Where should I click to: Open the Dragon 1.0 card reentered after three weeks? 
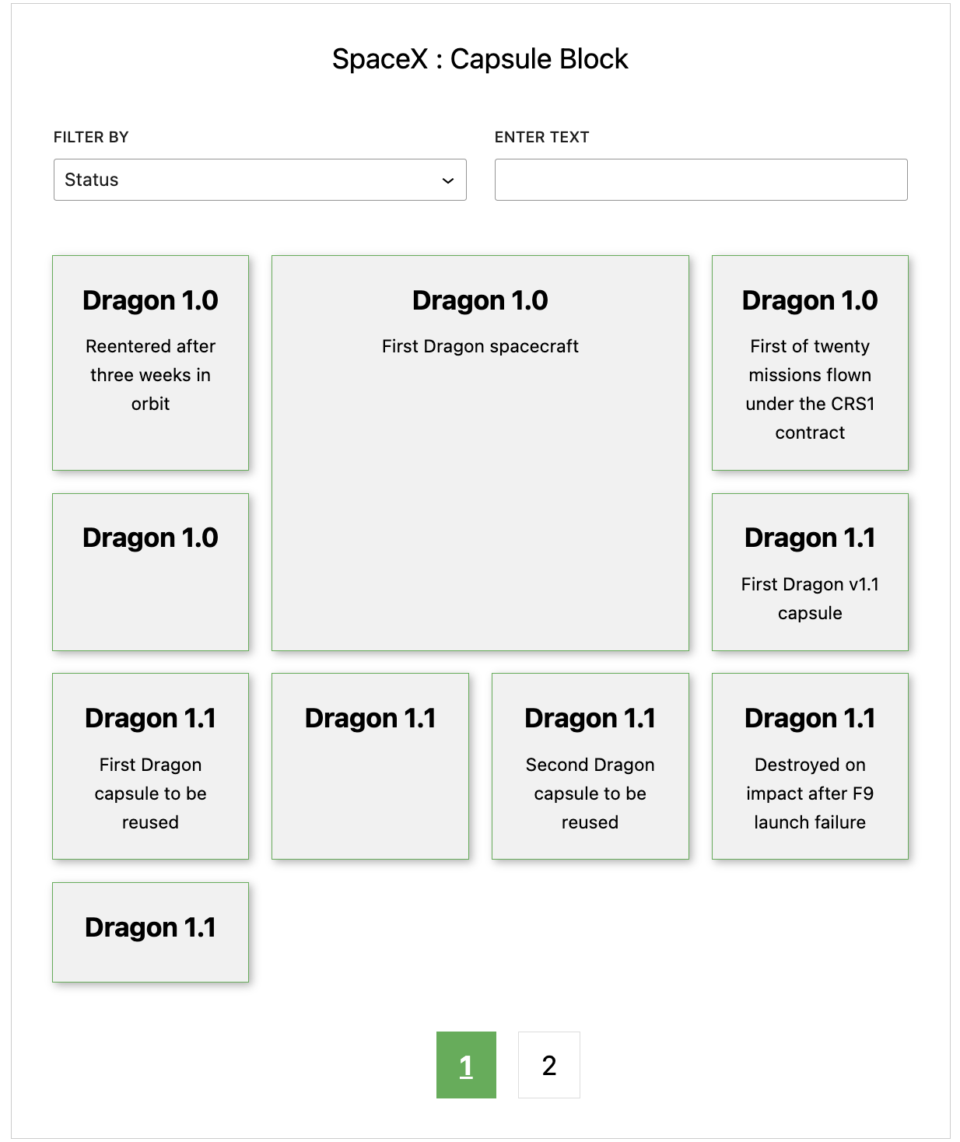coord(150,363)
